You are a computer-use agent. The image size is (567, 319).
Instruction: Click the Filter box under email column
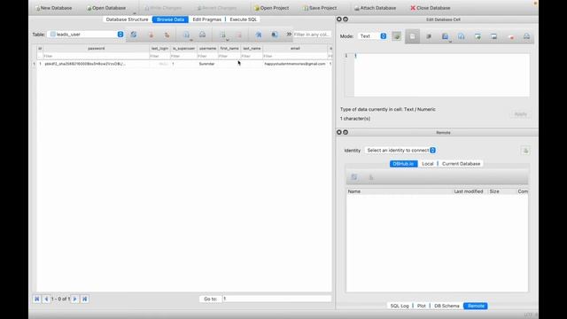pos(295,56)
